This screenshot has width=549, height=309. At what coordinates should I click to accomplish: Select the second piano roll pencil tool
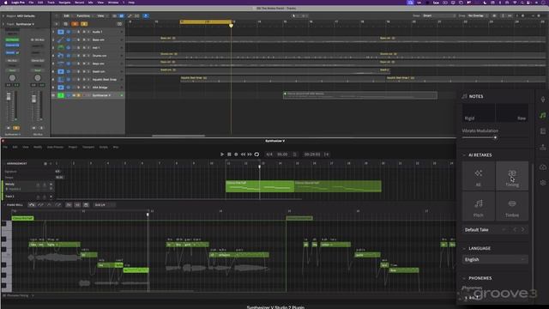[x=40, y=204]
